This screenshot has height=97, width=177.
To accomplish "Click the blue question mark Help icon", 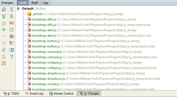I will [x=12, y=57].
